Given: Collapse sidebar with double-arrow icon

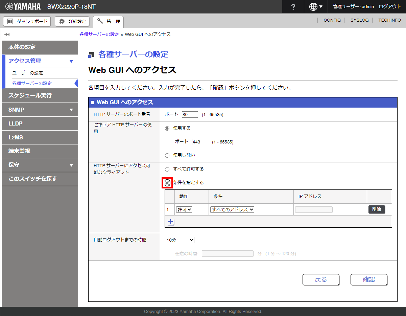Looking at the screenshot, I should pyautogui.click(x=7, y=35).
